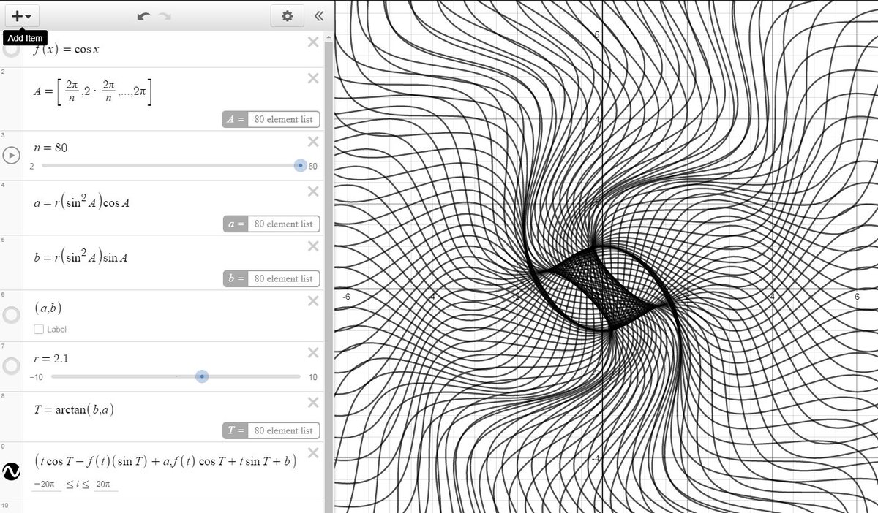The height and width of the screenshot is (513, 878).
Task: Delete the b = r(sin²A)sinA expression
Action: [313, 246]
